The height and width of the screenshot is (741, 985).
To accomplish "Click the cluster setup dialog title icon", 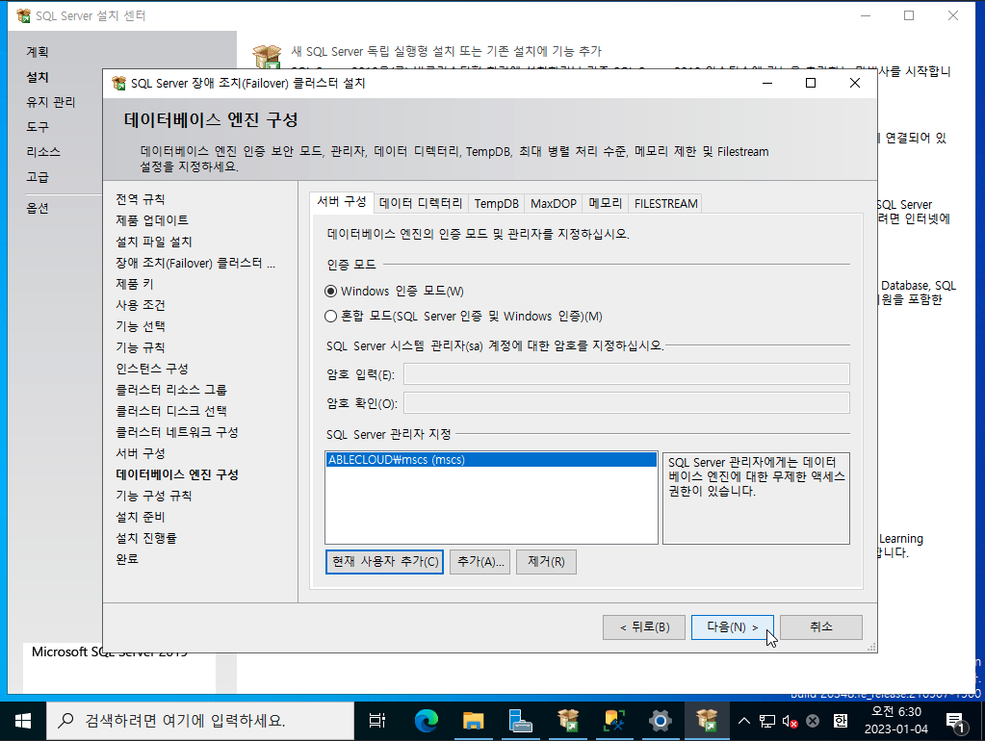I will [x=118, y=83].
